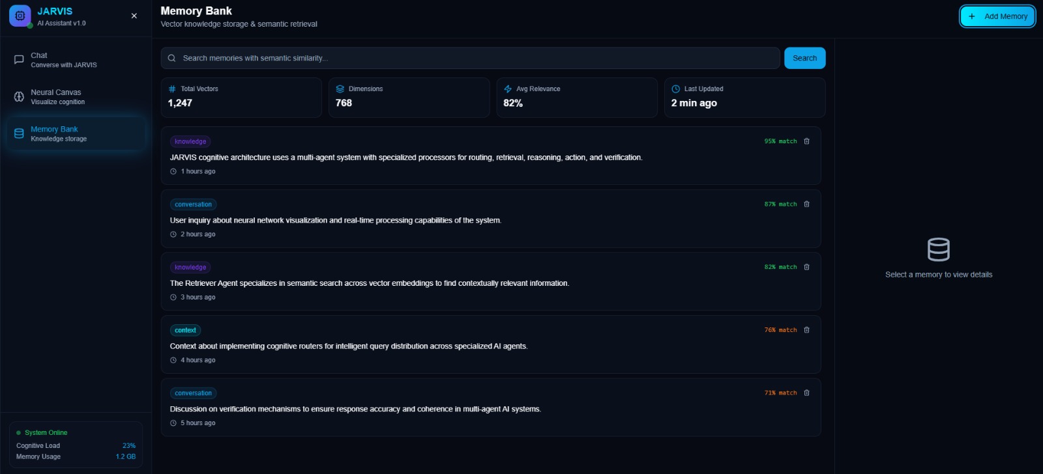The height and width of the screenshot is (474, 1043).
Task: Click the conversation tag on the 71% match memory
Action: click(193, 393)
